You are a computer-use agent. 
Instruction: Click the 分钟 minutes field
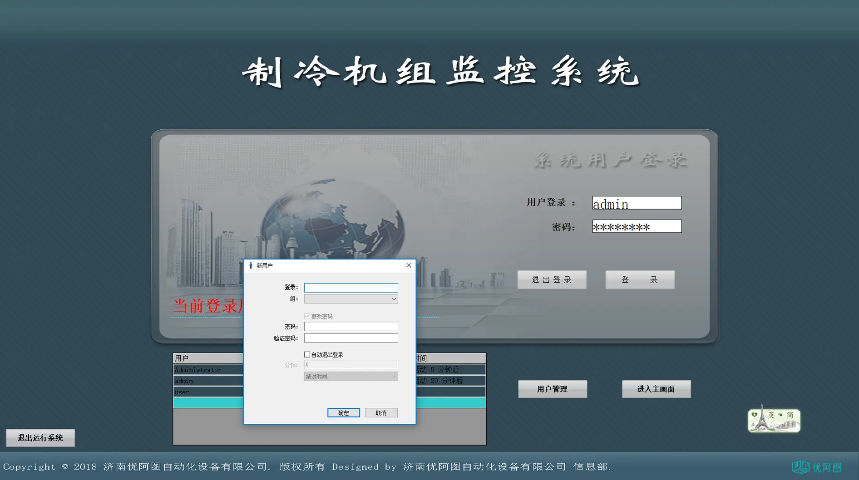(351, 365)
